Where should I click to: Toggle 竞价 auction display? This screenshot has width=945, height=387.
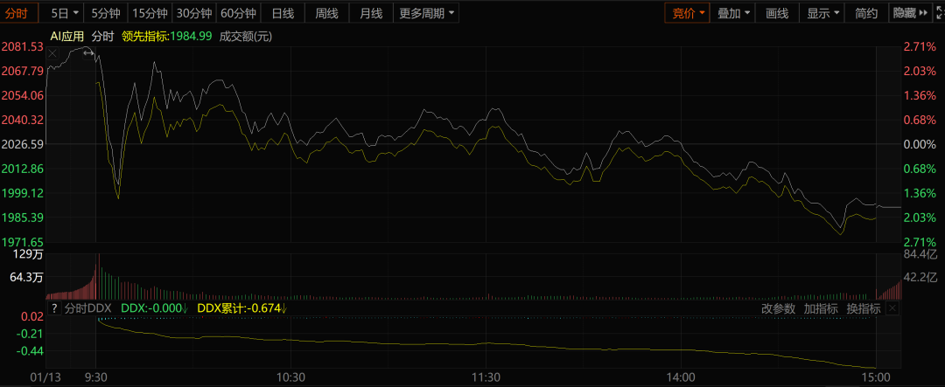click(689, 13)
